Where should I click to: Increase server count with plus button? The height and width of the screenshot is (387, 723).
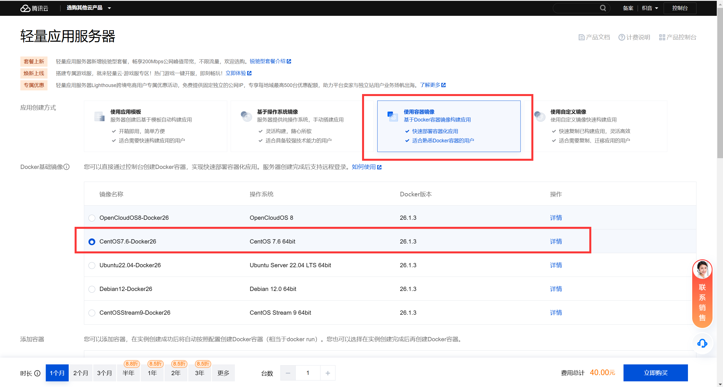click(x=328, y=373)
